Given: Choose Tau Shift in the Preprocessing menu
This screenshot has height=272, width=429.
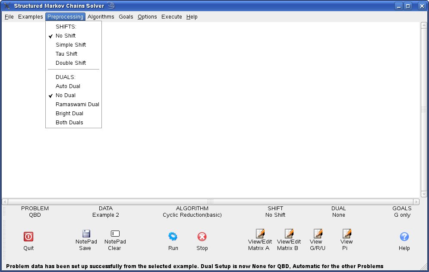Looking at the screenshot, I should [x=66, y=54].
